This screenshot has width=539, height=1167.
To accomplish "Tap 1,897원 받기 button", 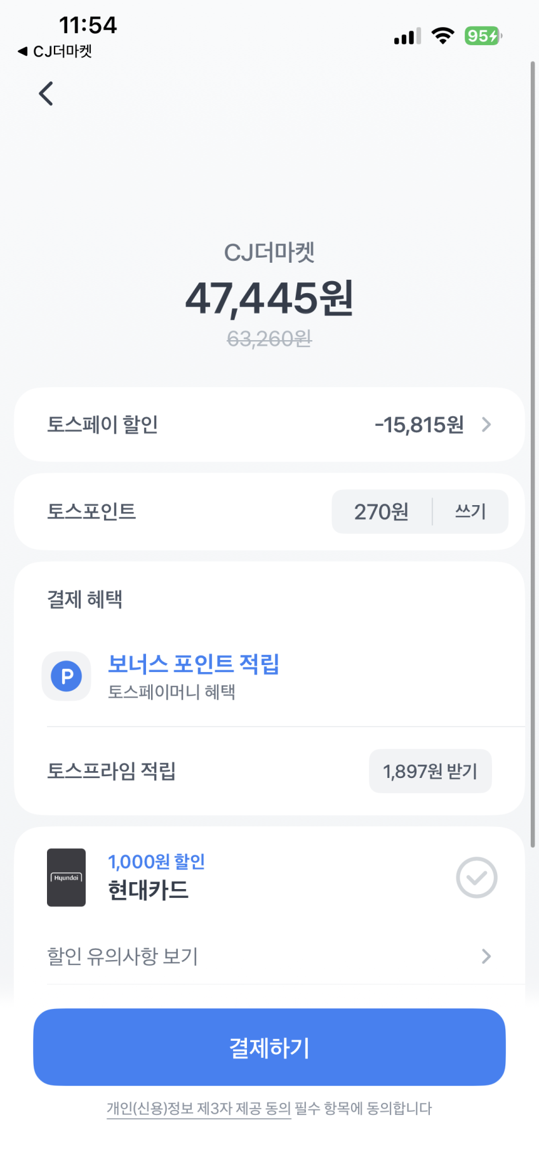I will 430,771.
